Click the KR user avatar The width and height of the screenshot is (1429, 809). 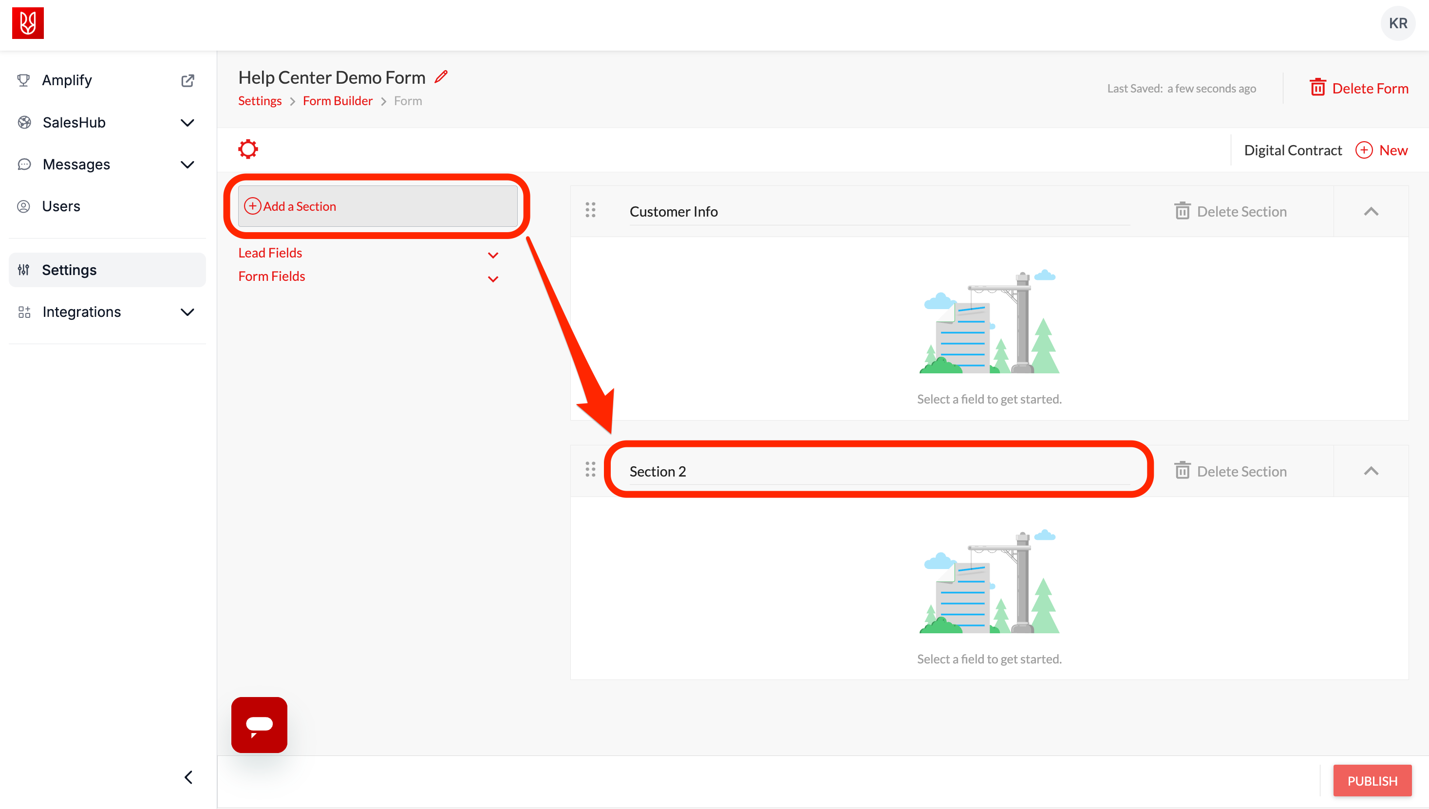1397,23
